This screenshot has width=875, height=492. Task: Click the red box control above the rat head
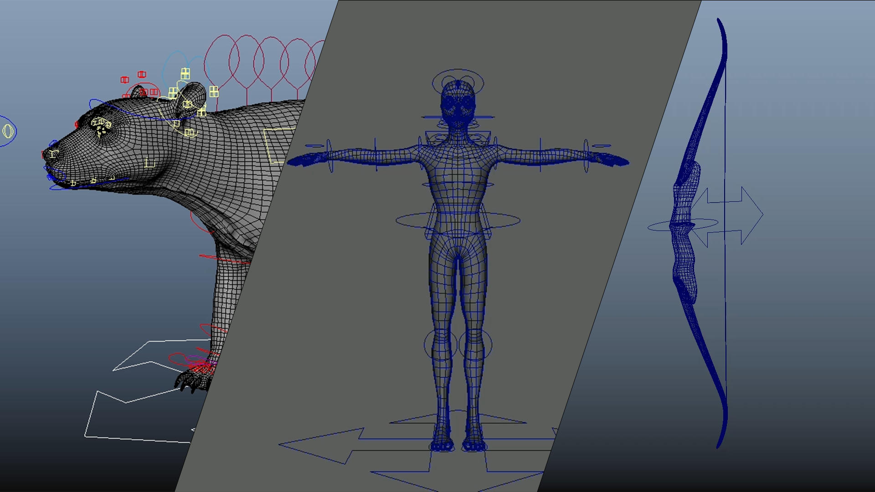coord(142,74)
